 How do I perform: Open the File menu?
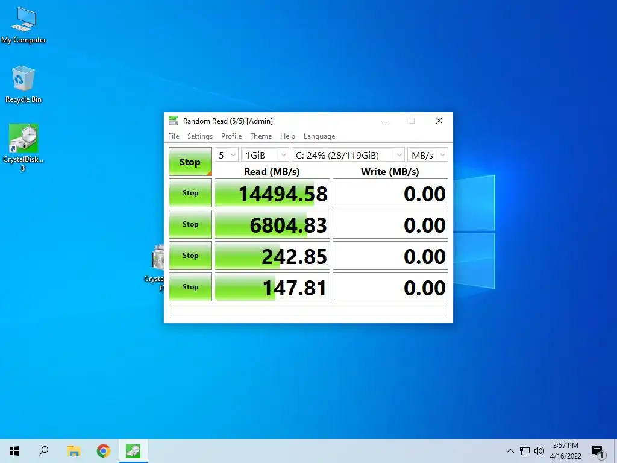(x=174, y=136)
